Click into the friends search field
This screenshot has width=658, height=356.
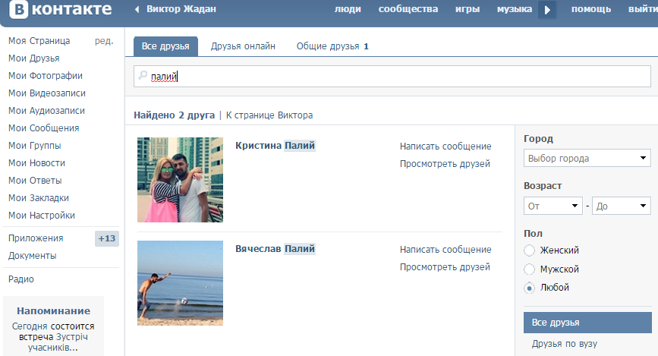[395, 76]
